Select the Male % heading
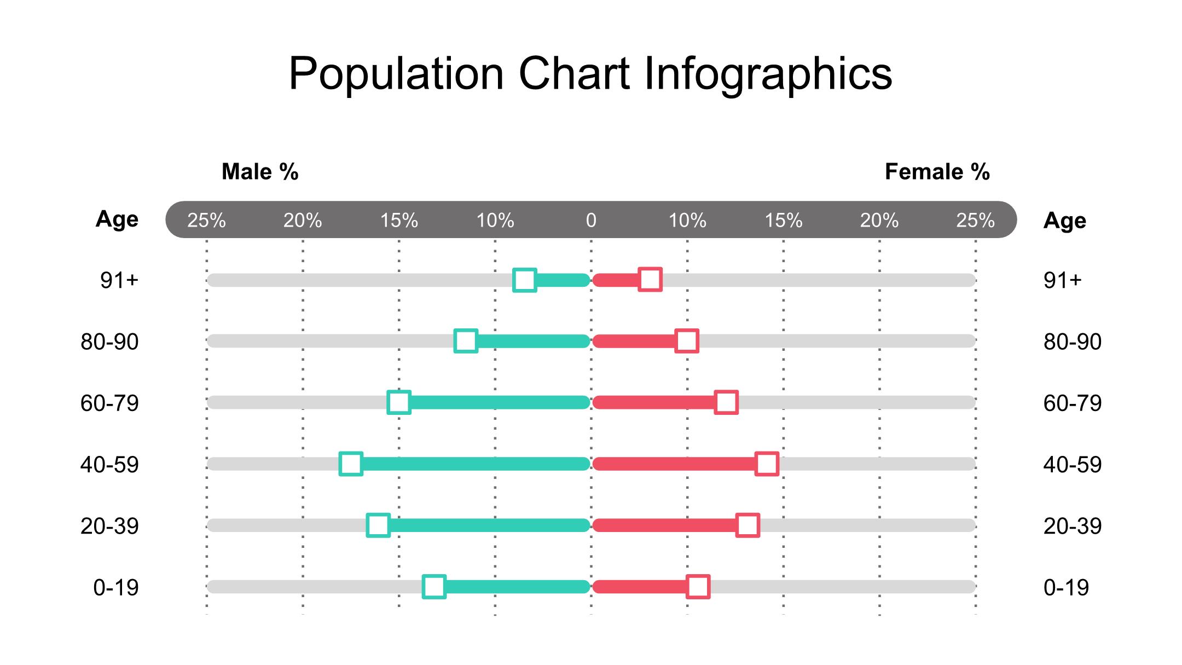The height and width of the screenshot is (665, 1182). [x=260, y=172]
